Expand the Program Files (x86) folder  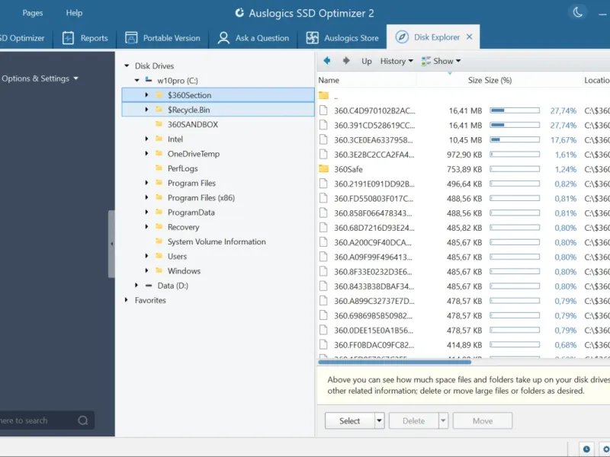click(146, 197)
